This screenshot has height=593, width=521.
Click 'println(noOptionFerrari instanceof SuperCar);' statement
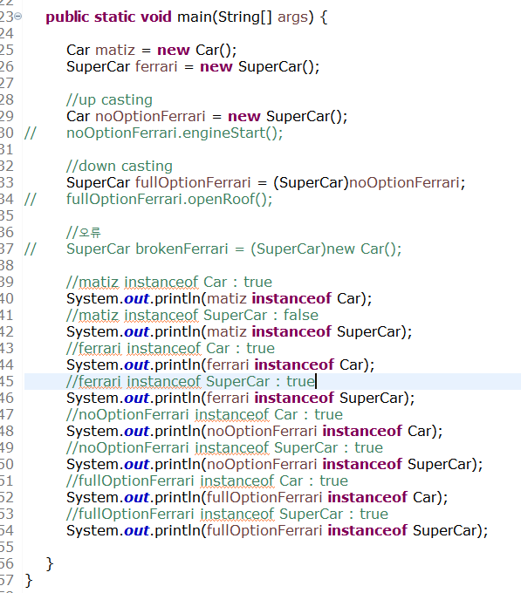click(275, 464)
